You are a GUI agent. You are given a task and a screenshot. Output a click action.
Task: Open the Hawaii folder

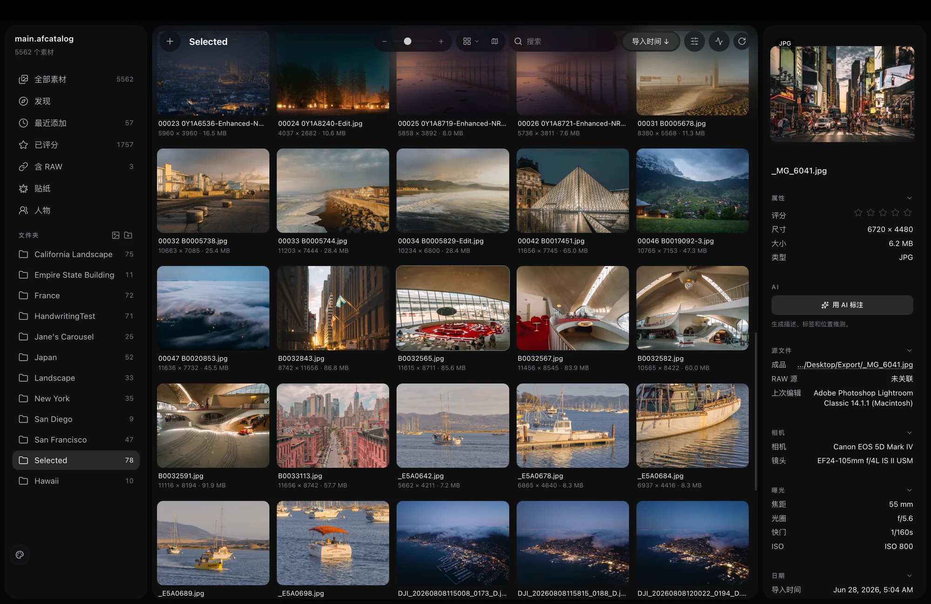pyautogui.click(x=76, y=481)
